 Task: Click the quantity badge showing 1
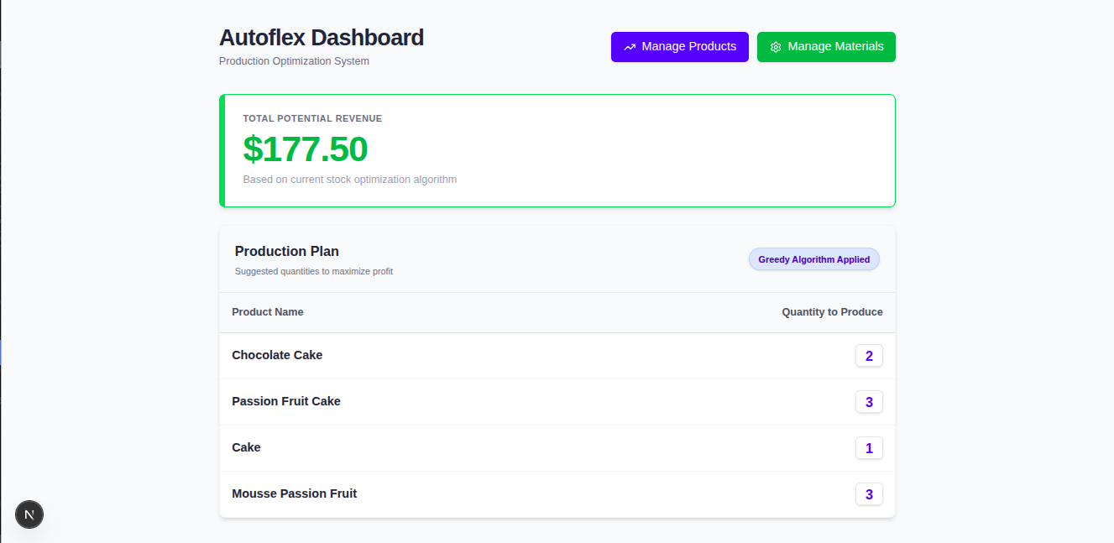(869, 448)
